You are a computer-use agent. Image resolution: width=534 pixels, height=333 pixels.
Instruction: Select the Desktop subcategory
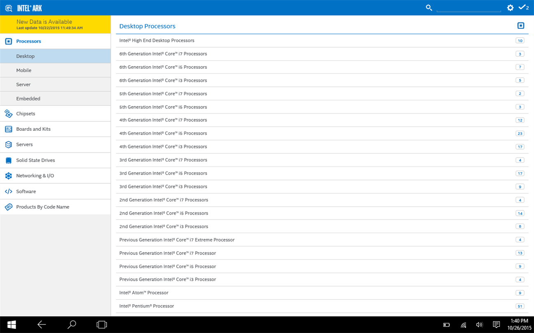pyautogui.click(x=55, y=56)
